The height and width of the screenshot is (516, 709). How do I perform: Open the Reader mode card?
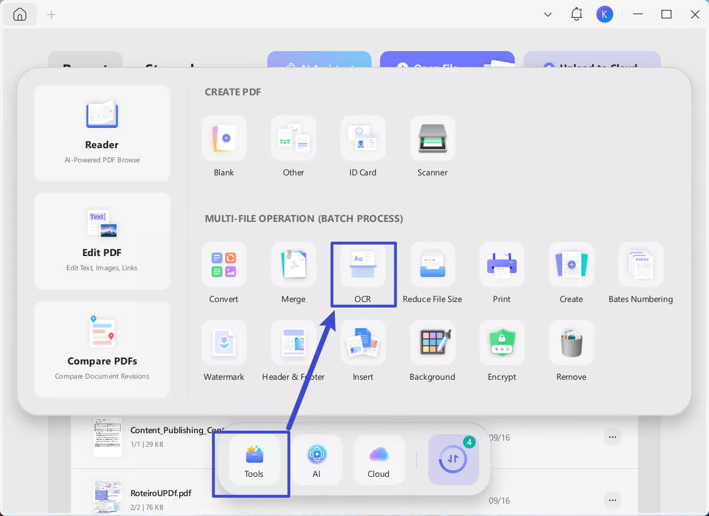tap(102, 133)
